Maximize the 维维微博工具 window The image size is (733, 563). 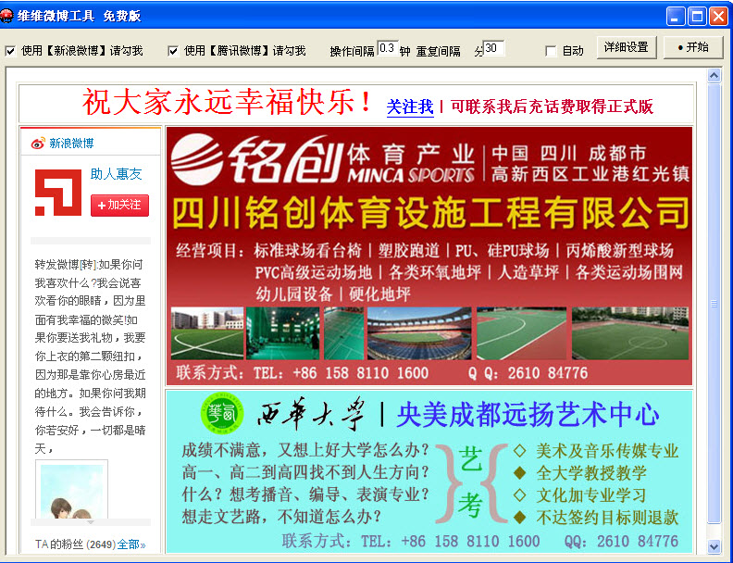pos(697,17)
